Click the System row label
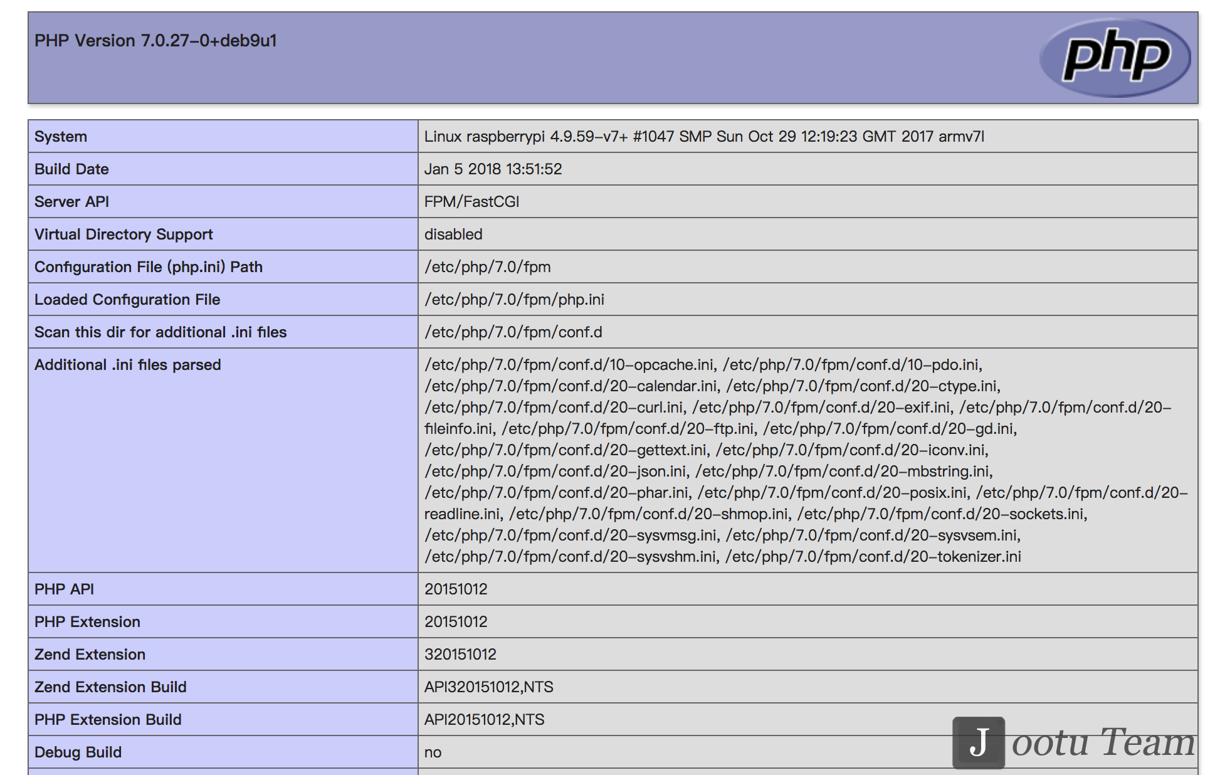The image size is (1215, 775). (x=61, y=137)
